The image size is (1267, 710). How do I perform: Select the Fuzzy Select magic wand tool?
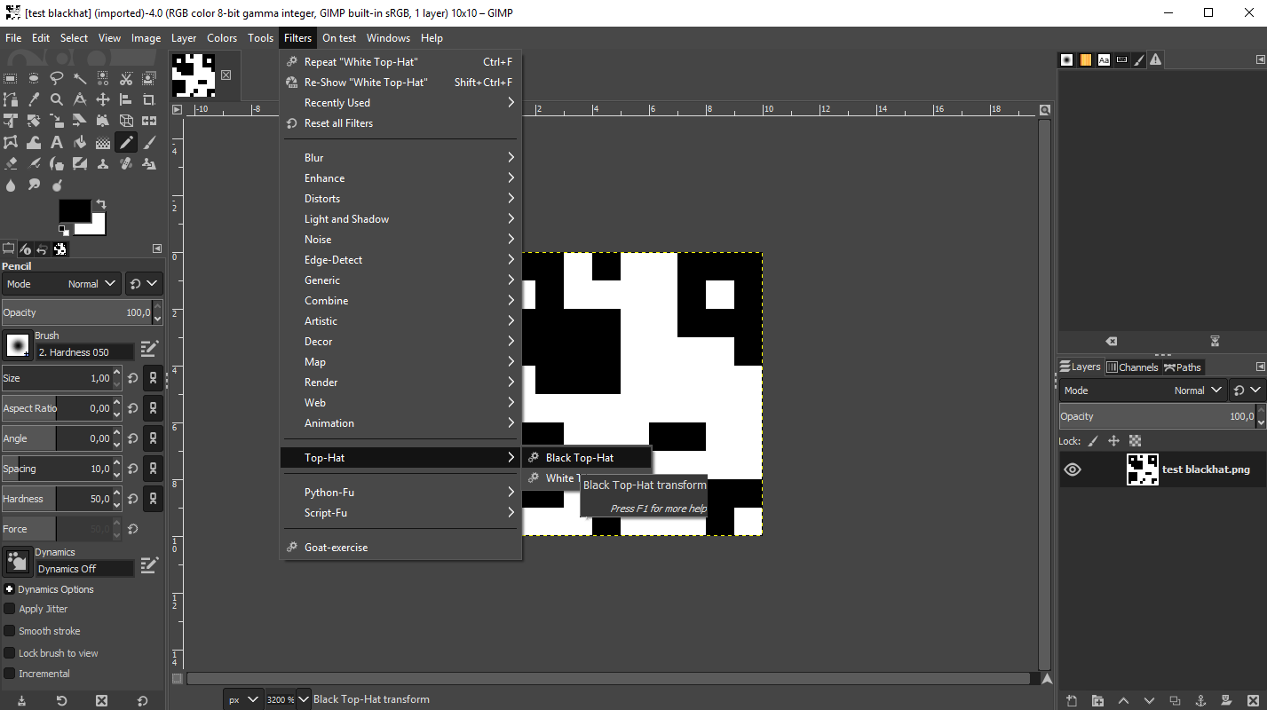pos(80,78)
